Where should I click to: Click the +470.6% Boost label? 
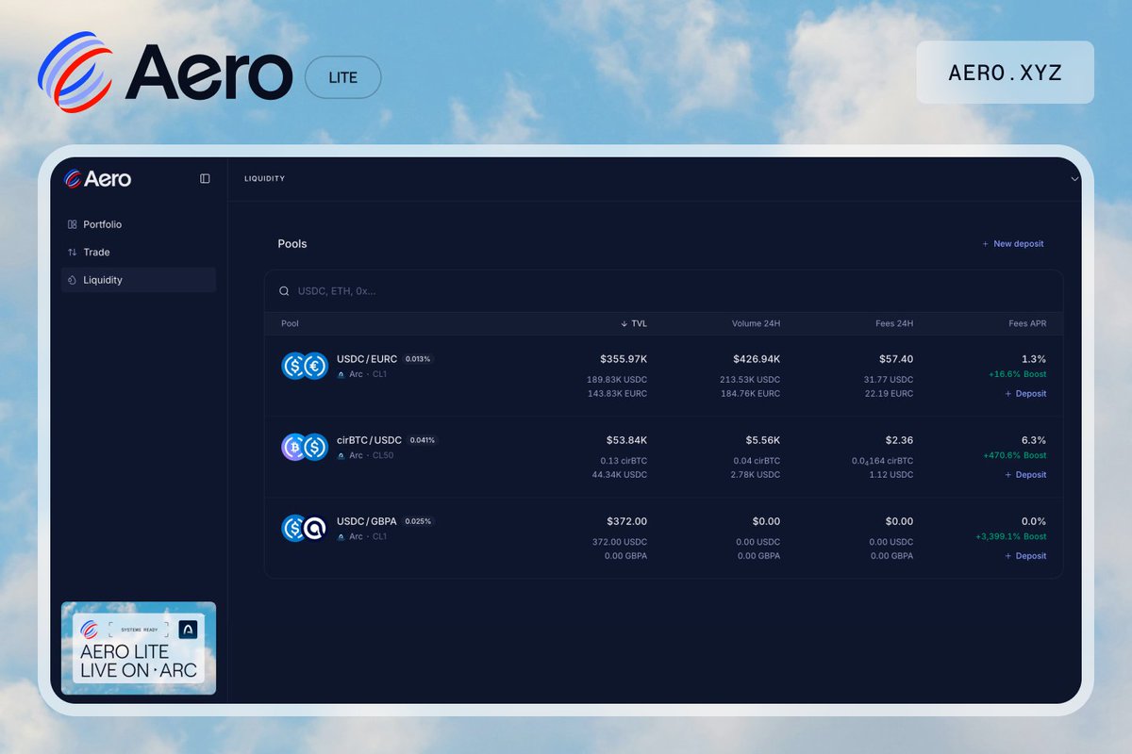pyautogui.click(x=1014, y=455)
